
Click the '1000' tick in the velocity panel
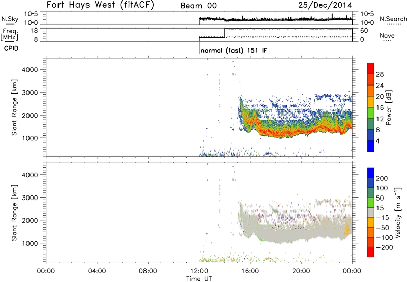click(30, 243)
